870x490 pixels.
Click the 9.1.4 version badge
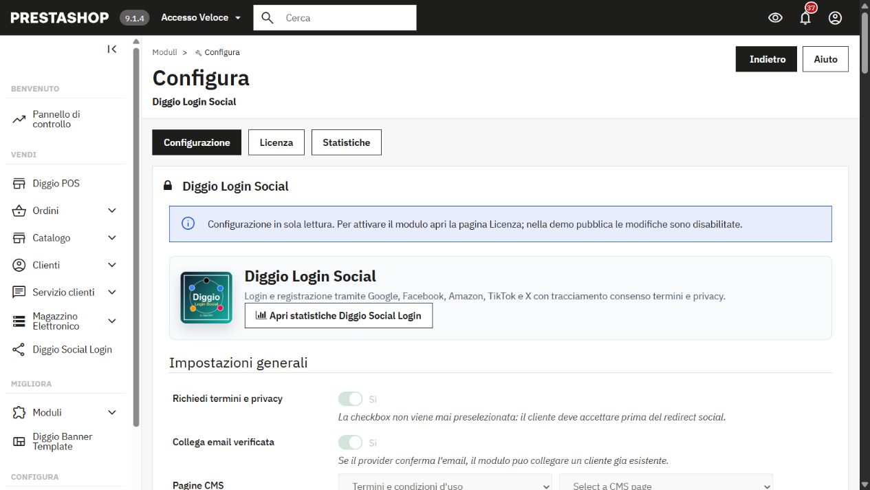click(134, 18)
